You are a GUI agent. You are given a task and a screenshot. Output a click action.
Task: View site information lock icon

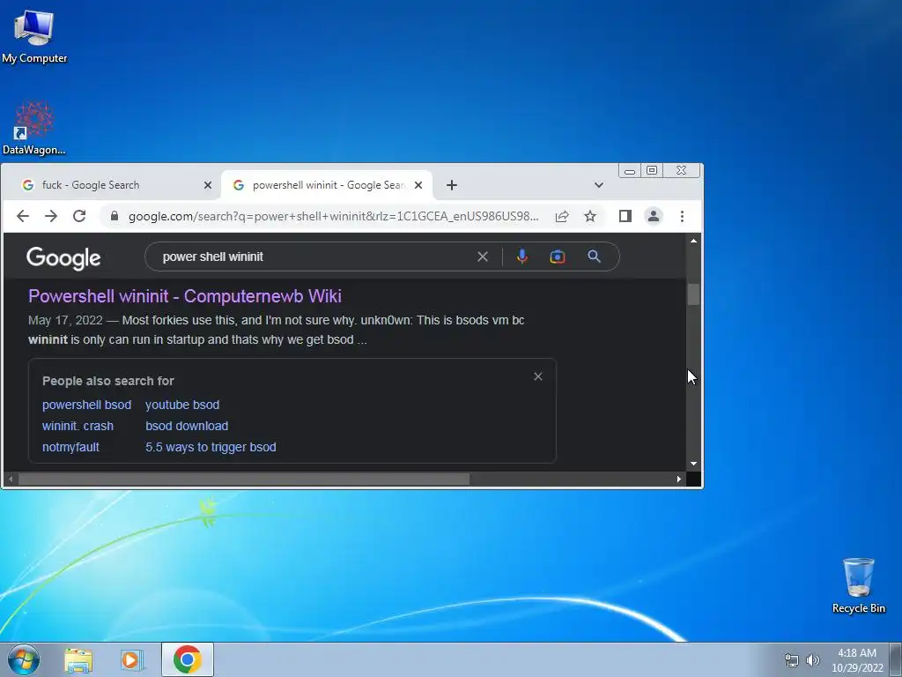pos(115,216)
